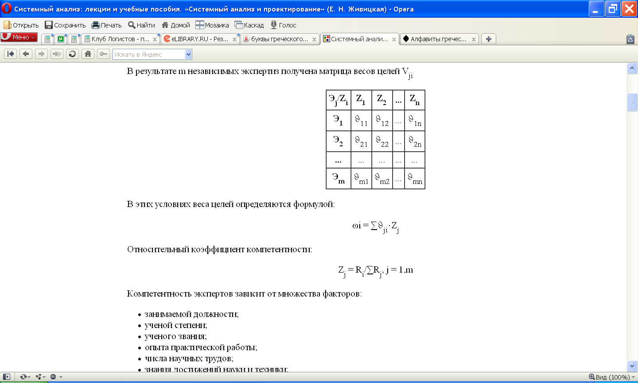Toggle the side panel icon in the status bar
Screen dimensions: 638x383
[x=7, y=377]
